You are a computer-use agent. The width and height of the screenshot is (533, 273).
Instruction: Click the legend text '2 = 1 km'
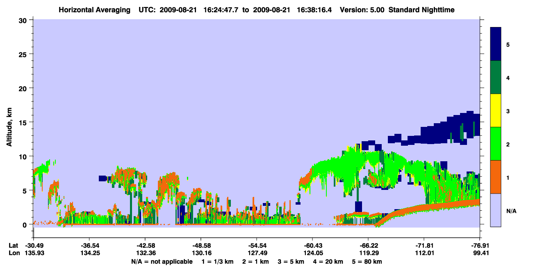(x=256, y=262)
